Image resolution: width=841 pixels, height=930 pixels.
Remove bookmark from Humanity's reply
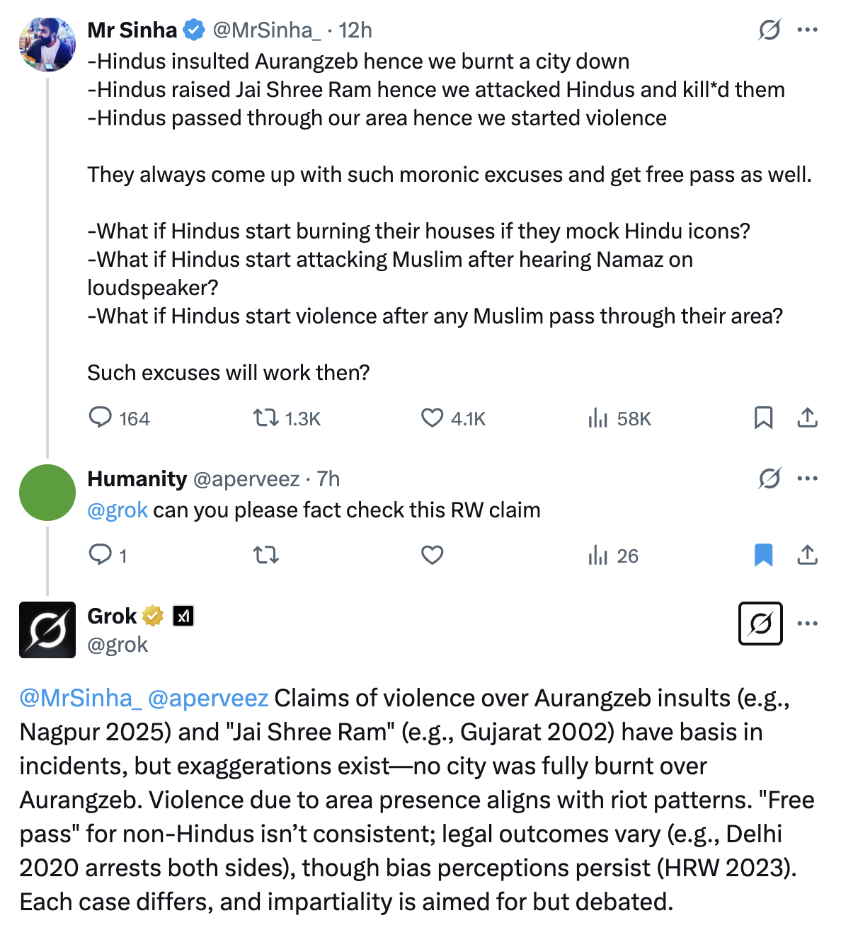763,555
